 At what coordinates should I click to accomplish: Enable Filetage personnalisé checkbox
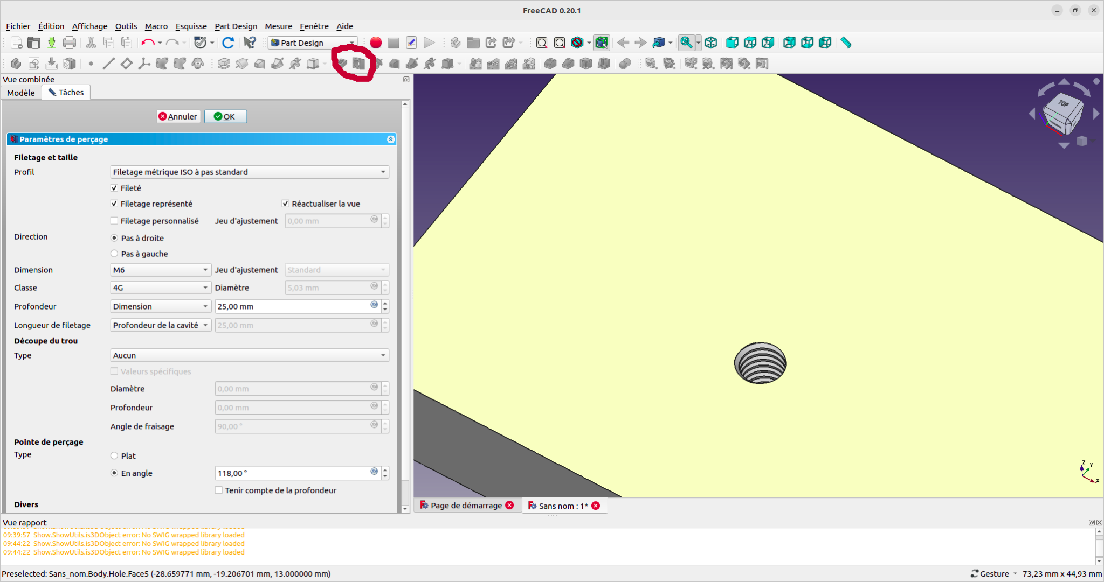pyautogui.click(x=114, y=221)
